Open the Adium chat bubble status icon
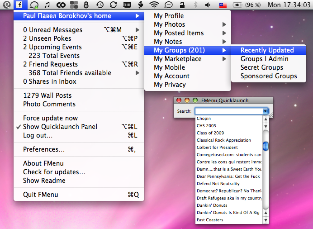The height and width of the screenshot is (229, 313). tap(34, 5)
